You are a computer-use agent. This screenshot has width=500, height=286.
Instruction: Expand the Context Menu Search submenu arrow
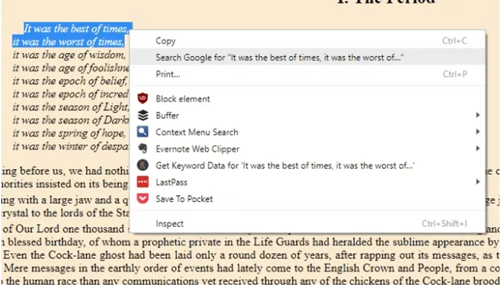pyautogui.click(x=477, y=132)
